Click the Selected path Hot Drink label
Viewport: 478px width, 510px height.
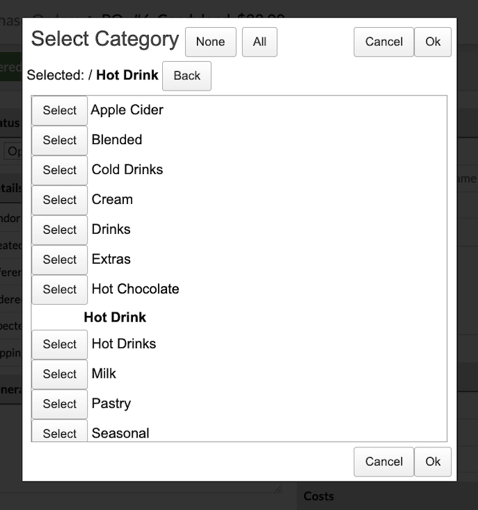[127, 75]
